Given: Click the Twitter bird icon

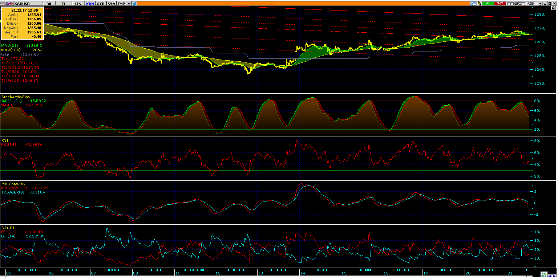Looking at the screenshot, I should [134, 3].
